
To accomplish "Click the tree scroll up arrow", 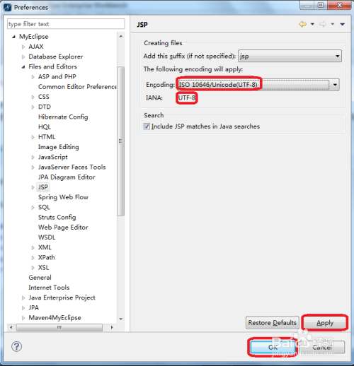I will 121,36.
